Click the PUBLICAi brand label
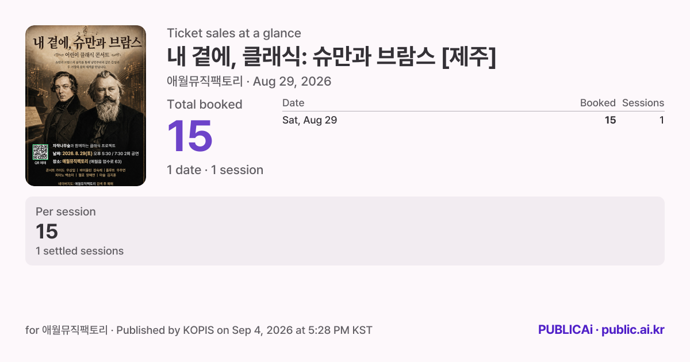The width and height of the screenshot is (690, 362). click(x=565, y=330)
